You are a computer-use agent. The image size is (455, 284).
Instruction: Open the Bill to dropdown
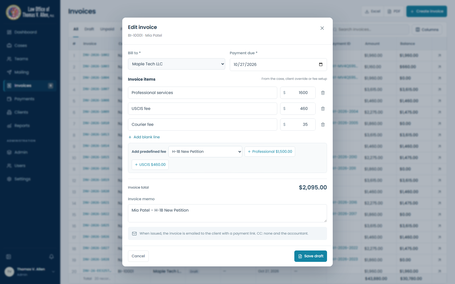tap(177, 64)
